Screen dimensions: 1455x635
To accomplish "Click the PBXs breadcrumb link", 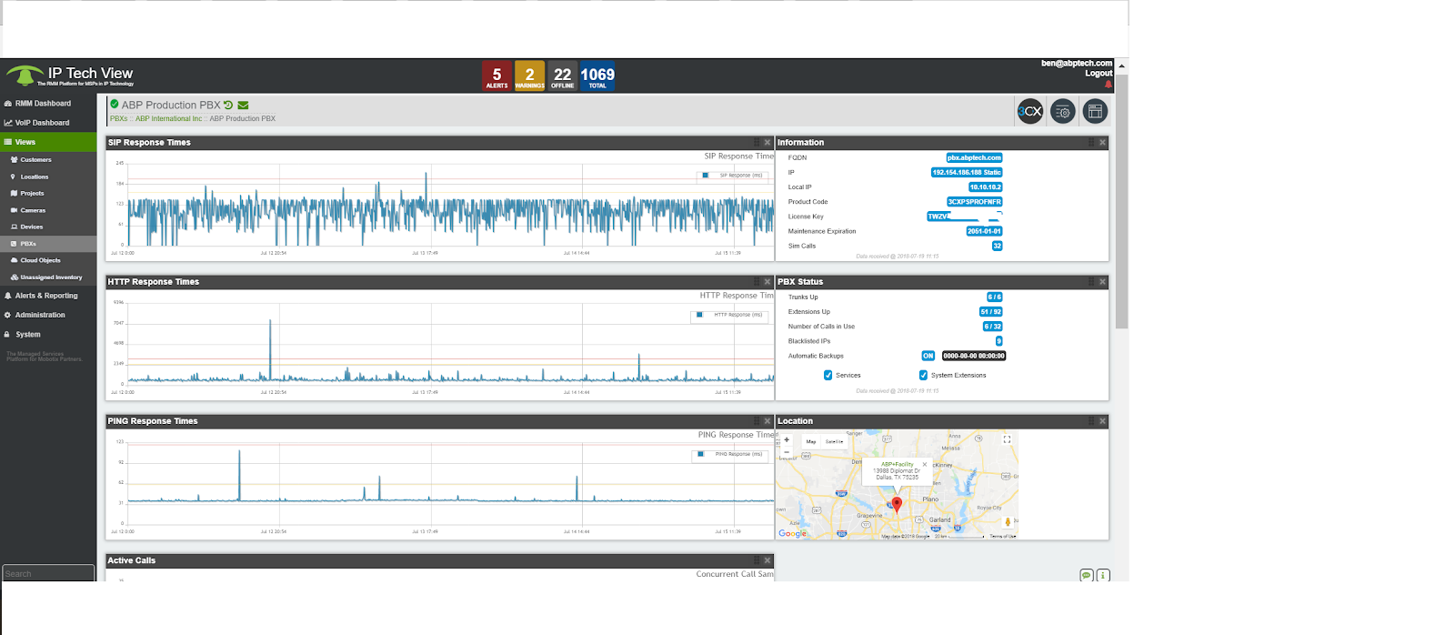I will pos(118,118).
